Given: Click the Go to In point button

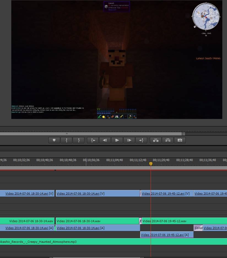Looking at the screenshot, I should click(x=93, y=140).
